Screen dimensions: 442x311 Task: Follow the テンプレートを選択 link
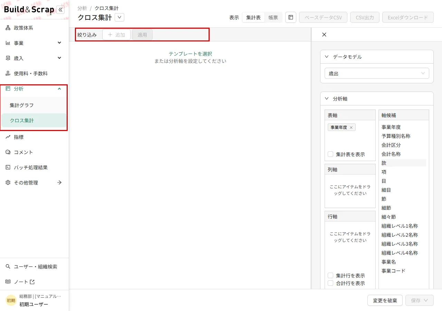tap(190, 54)
